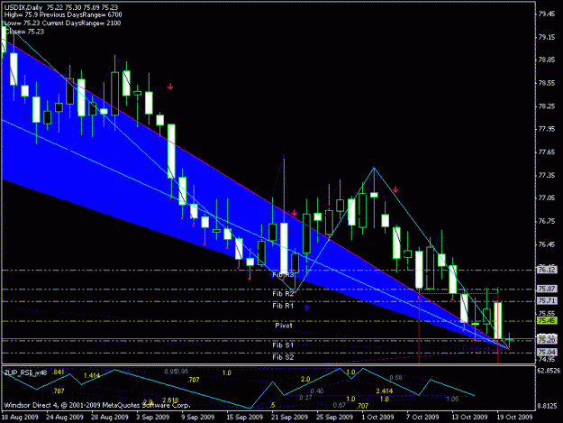Click the green 75.46 pivot price tag

[547, 320]
